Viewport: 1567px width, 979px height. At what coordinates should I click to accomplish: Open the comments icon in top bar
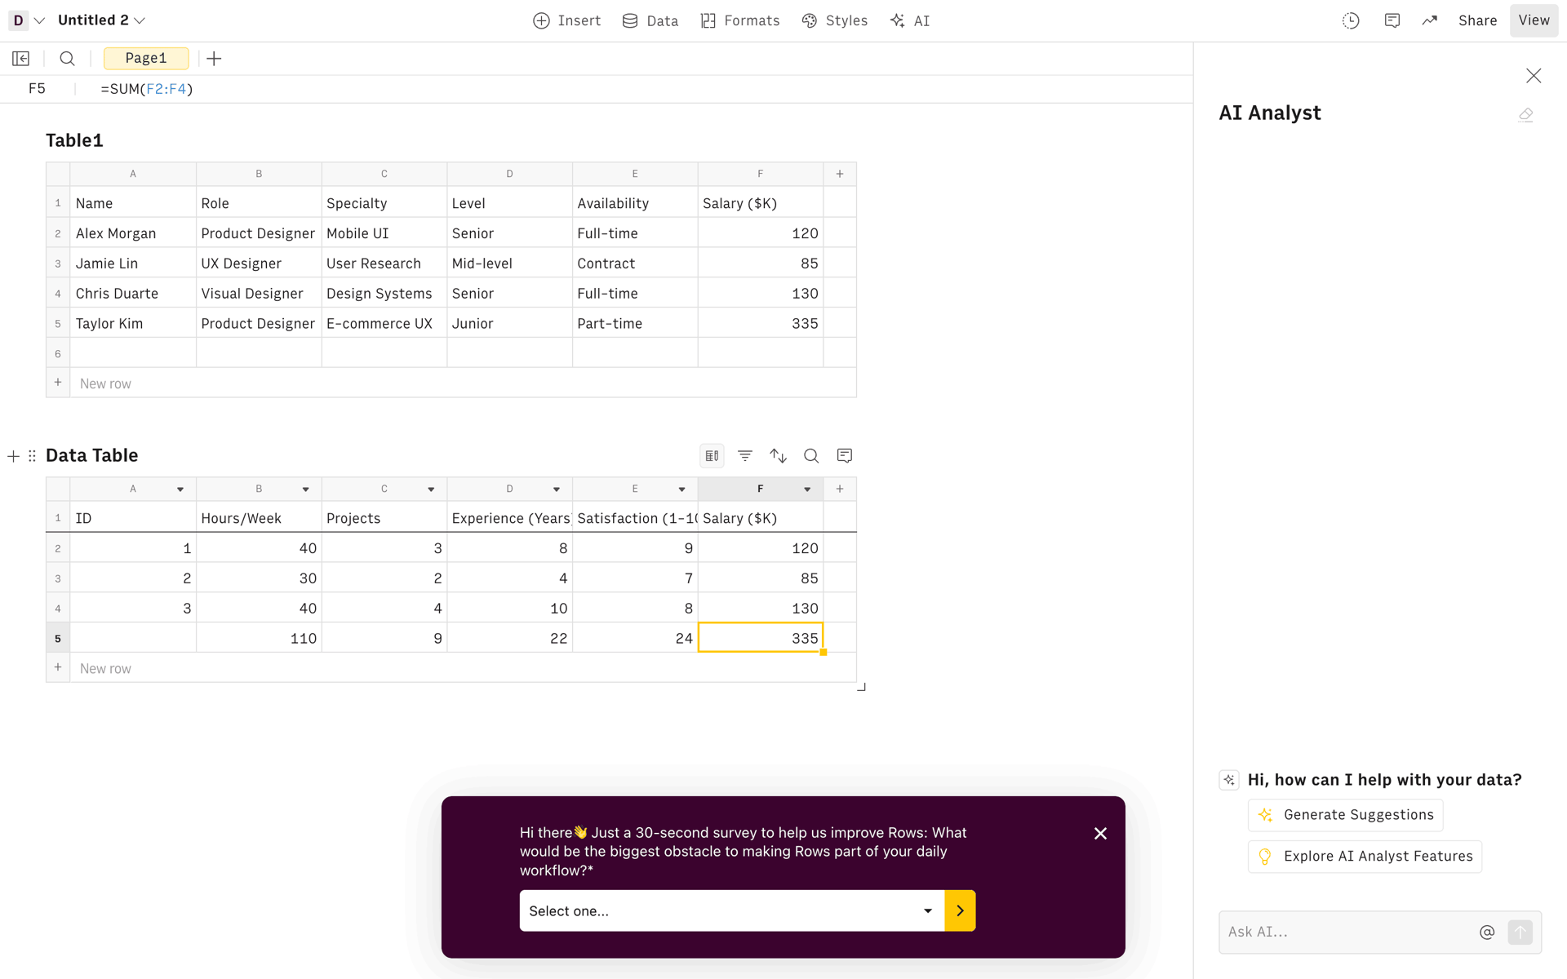1392,20
